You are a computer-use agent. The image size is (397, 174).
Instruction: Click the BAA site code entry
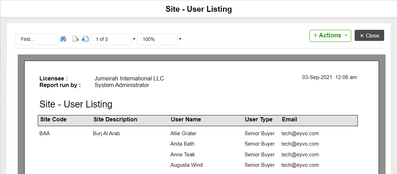coord(44,133)
